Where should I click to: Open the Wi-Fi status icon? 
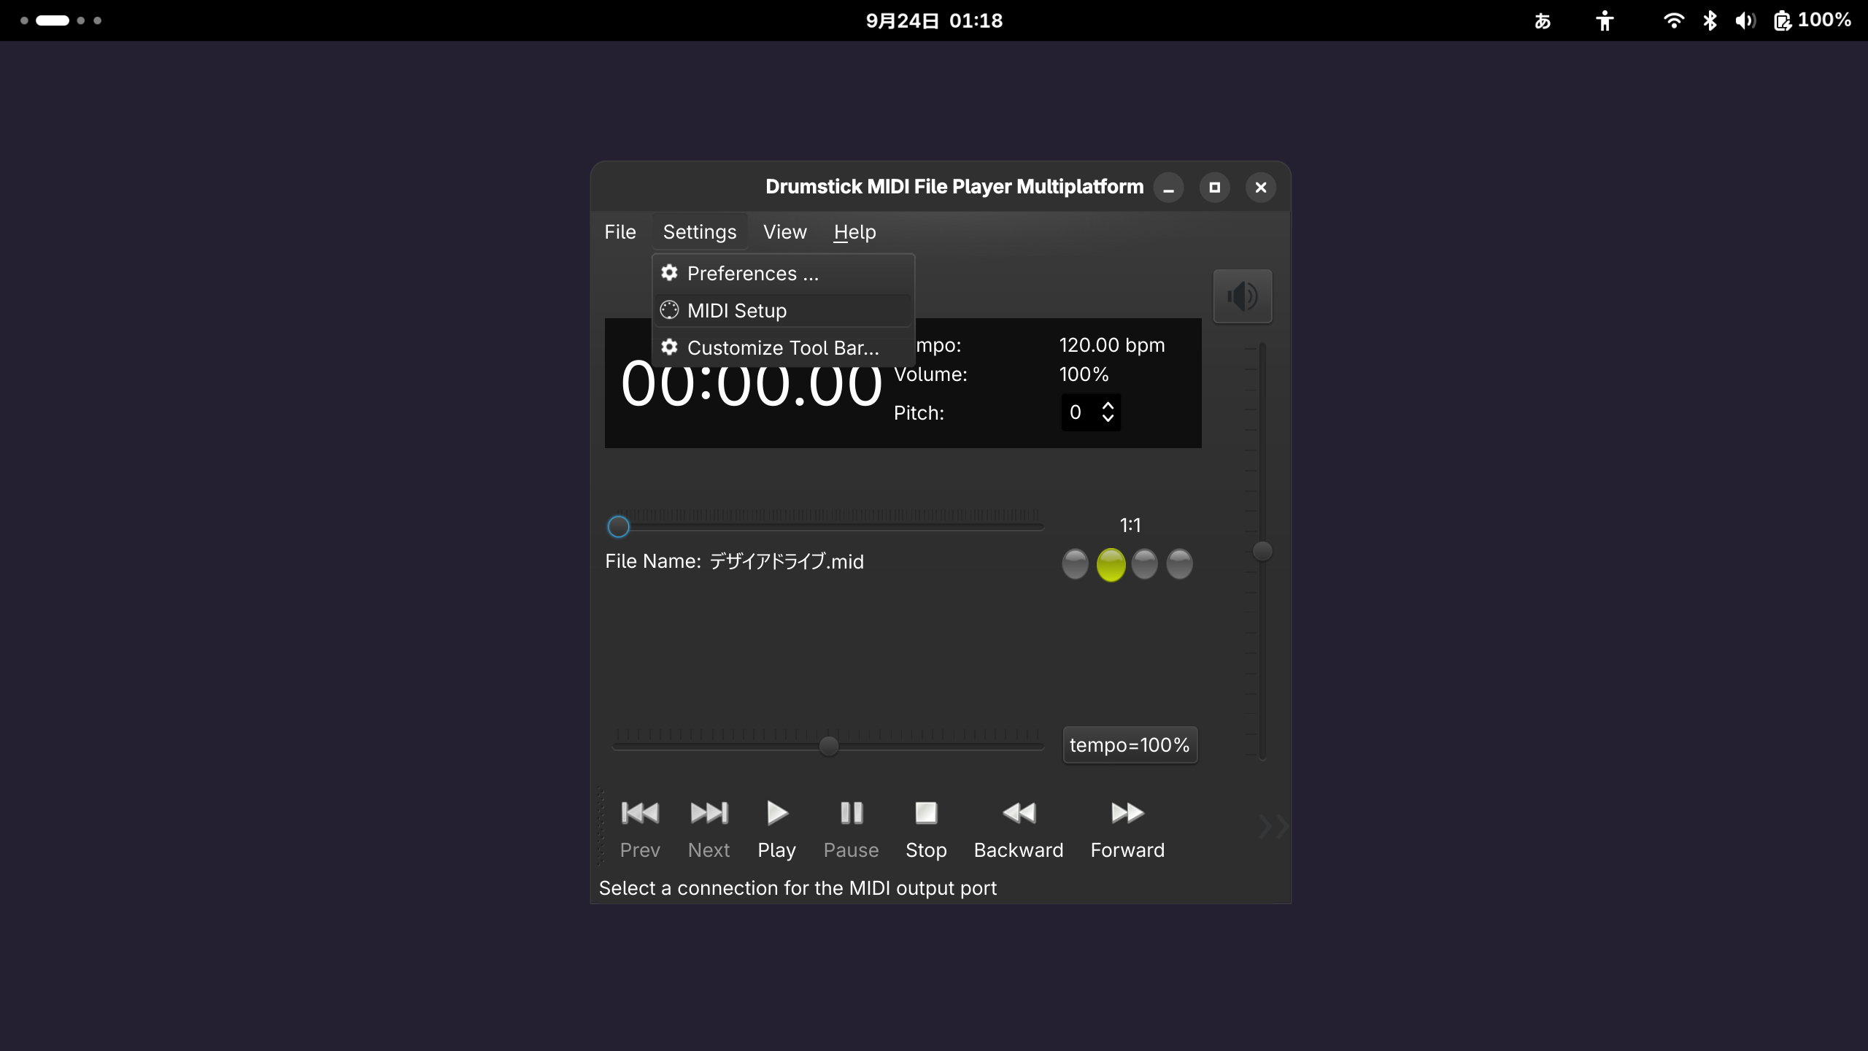click(x=1673, y=20)
